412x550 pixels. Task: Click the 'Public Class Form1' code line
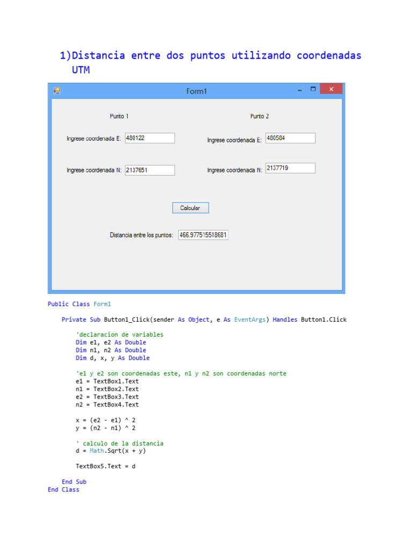click(79, 304)
